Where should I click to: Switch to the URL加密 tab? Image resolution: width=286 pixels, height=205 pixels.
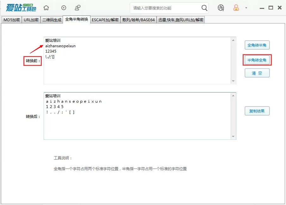click(x=31, y=20)
